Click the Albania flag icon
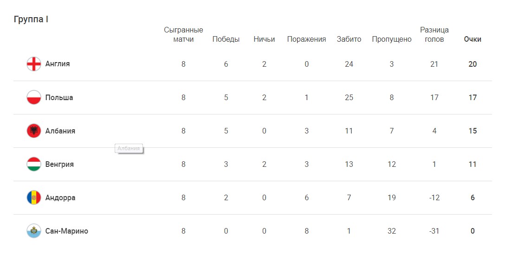This screenshot has width=505, height=254. click(34, 131)
